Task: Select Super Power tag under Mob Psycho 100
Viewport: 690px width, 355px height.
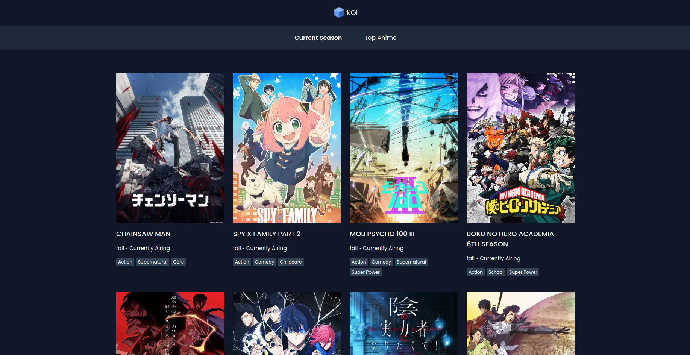Action: coord(365,272)
